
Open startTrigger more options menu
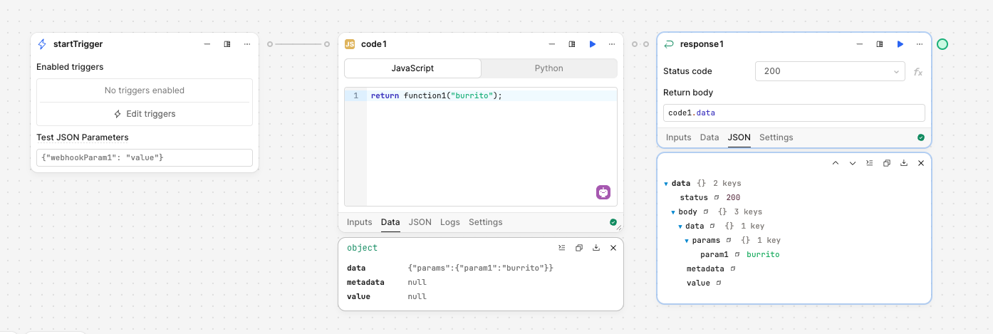point(247,44)
